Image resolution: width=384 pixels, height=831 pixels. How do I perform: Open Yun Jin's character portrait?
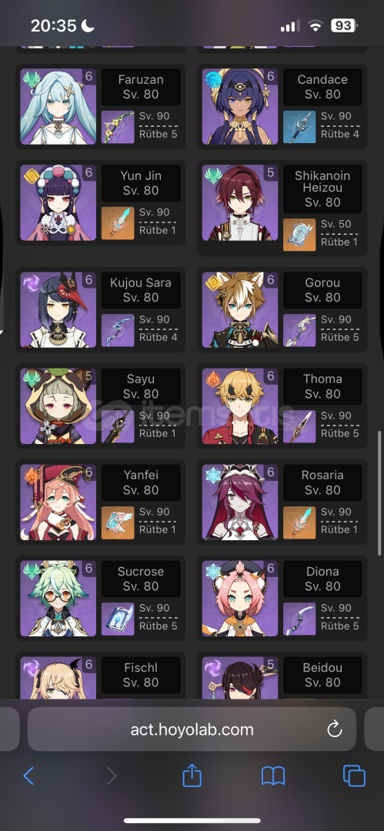58,203
